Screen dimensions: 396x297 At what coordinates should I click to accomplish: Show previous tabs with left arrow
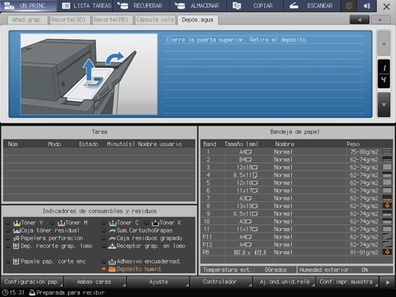[x=359, y=19]
